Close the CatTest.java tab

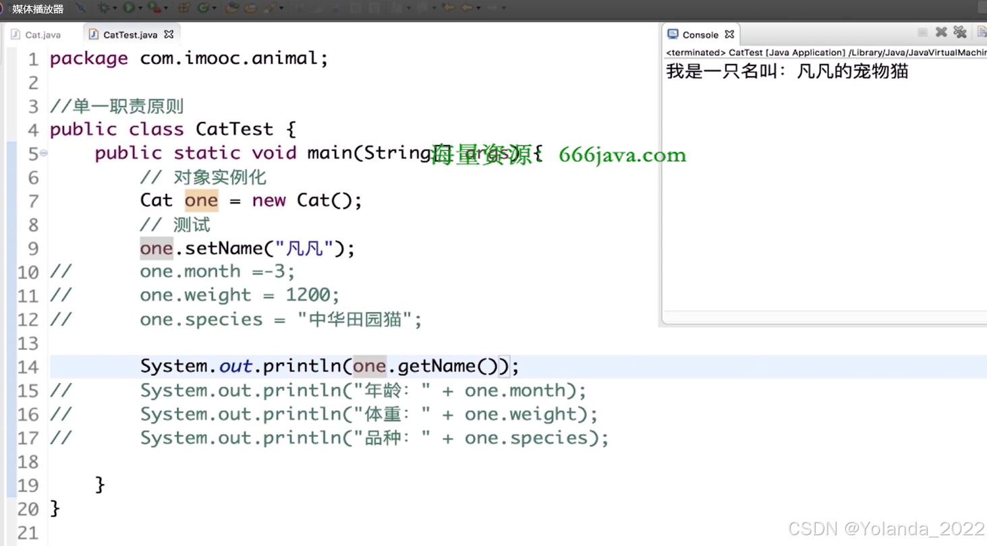click(x=169, y=34)
